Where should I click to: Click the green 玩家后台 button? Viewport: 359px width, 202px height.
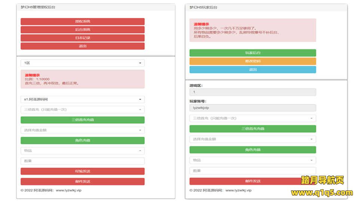point(252,53)
